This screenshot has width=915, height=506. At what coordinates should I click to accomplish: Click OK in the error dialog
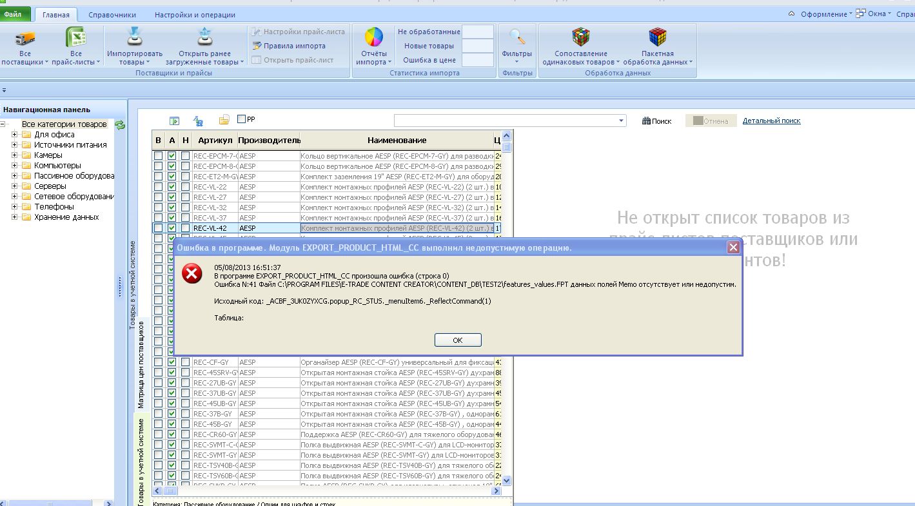pos(458,340)
